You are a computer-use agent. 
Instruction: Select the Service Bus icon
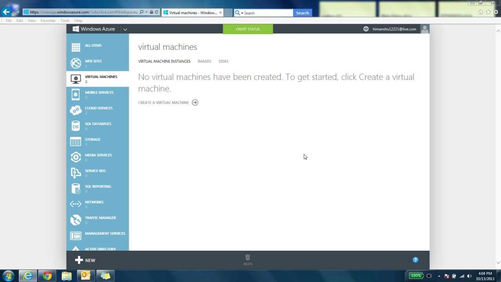pos(76,173)
